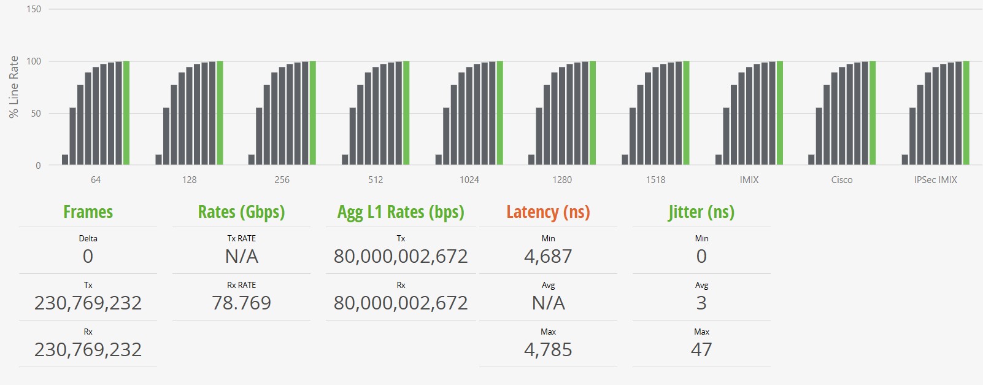The width and height of the screenshot is (983, 385).
Task: Click the green bar in the 64 group
Action: coord(126,113)
